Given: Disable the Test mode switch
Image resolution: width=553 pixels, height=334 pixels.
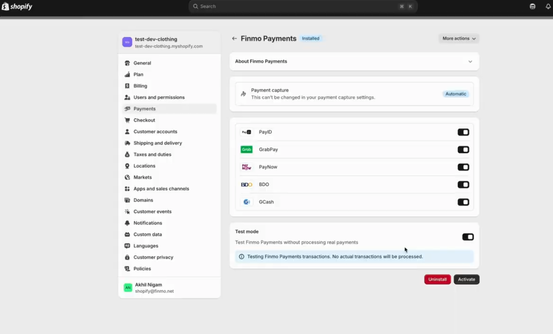Looking at the screenshot, I should 468,237.
